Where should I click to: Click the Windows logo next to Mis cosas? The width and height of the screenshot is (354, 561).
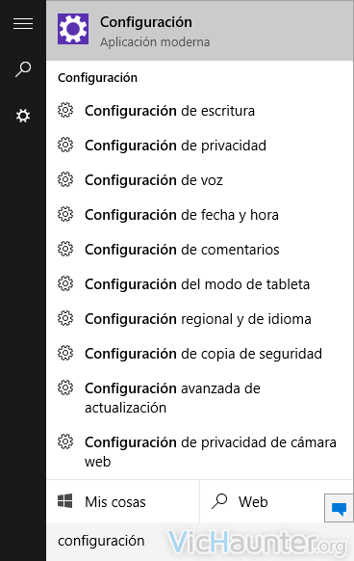coord(65,501)
